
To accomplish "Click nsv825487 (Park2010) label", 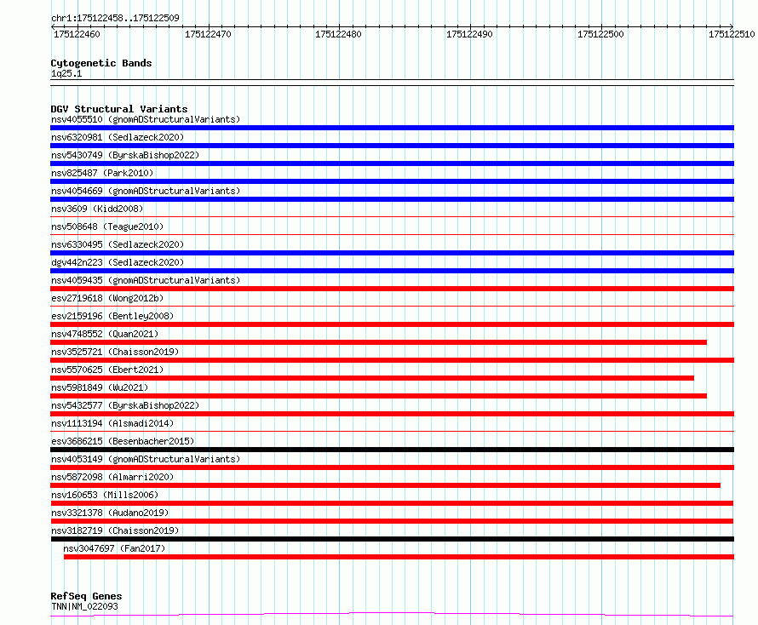I will pyautogui.click(x=102, y=173).
